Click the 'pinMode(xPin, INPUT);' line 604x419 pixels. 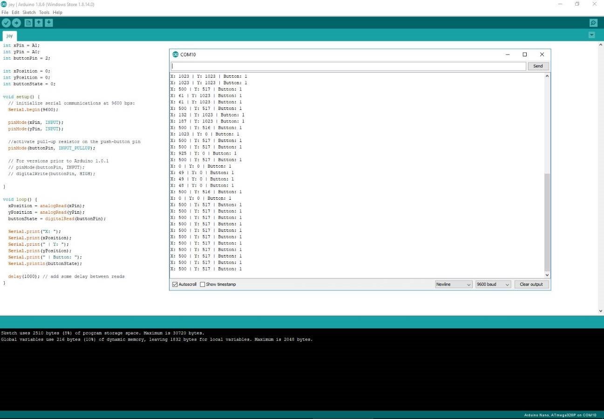coord(36,122)
